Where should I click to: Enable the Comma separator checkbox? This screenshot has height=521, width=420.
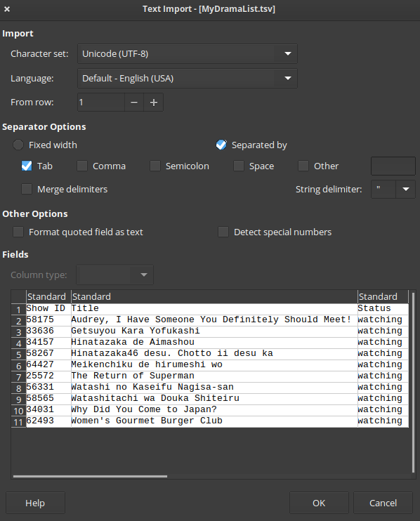[82, 166]
